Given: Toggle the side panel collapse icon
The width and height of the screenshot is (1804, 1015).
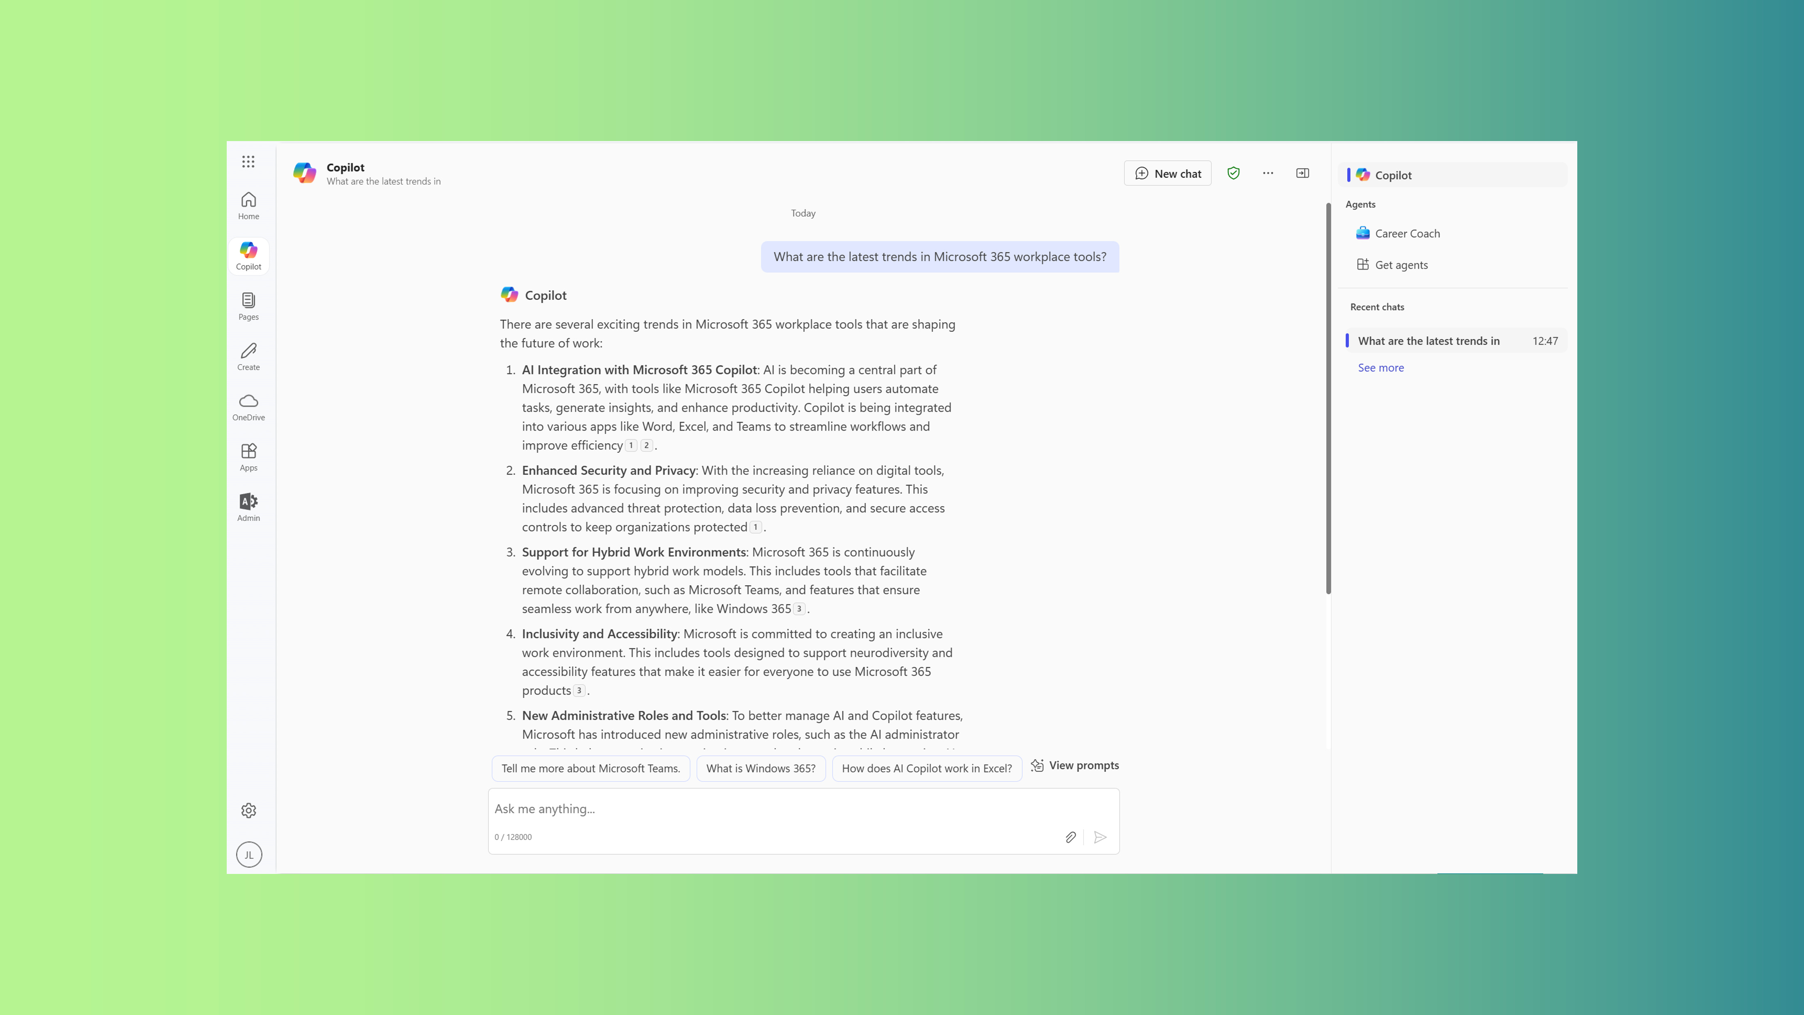Looking at the screenshot, I should pos(1303,173).
